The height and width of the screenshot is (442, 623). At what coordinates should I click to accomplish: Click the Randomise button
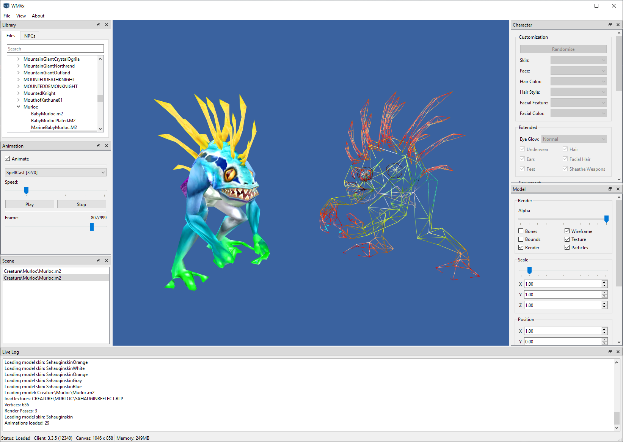(x=563, y=49)
